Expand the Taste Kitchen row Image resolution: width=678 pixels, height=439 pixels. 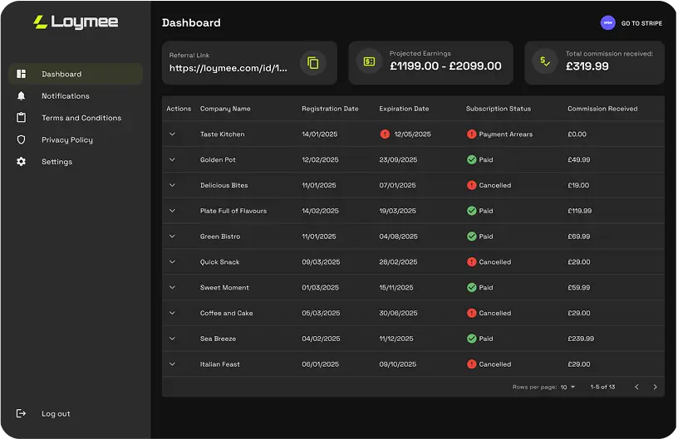[173, 134]
